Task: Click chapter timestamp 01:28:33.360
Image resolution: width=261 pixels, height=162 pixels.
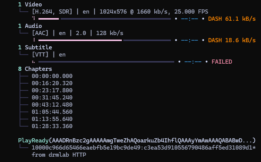Action: click(52, 126)
